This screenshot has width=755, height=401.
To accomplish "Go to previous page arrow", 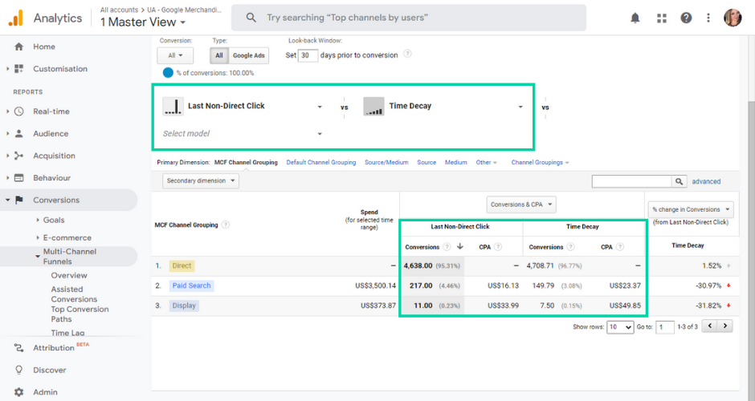I will click(x=710, y=326).
